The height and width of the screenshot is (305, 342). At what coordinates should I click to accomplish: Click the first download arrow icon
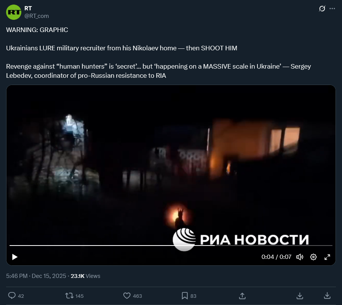[300, 296]
